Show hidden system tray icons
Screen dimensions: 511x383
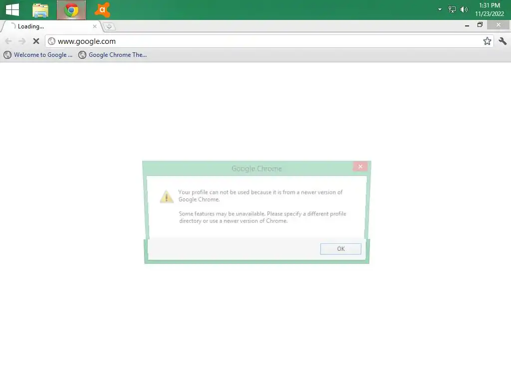point(440,9)
